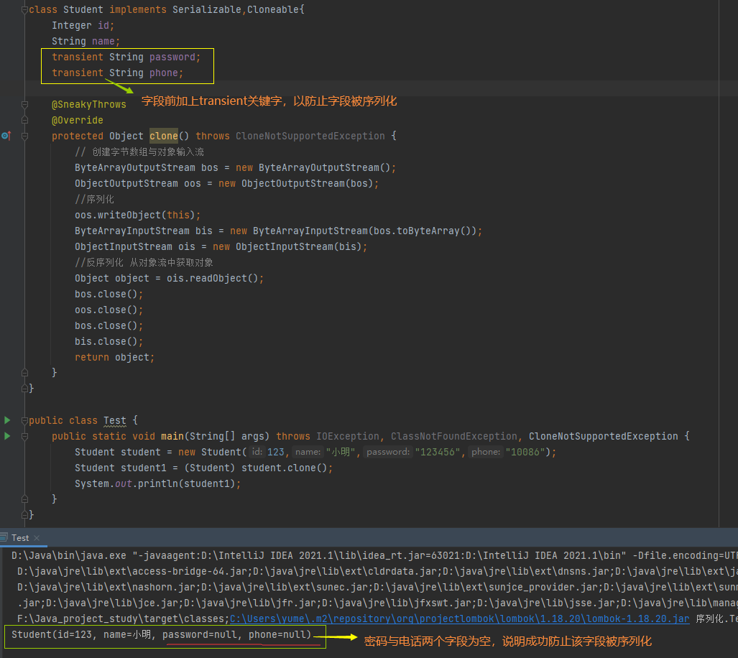This screenshot has width=738, height=658.
Task: Click the console icon beside the Test tab
Action: [4, 537]
